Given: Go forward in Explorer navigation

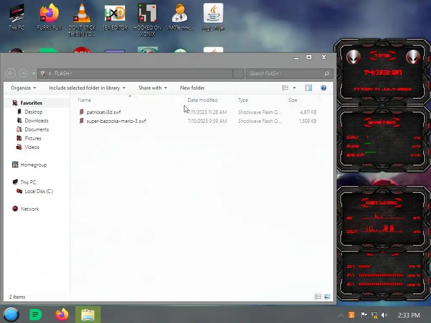Looking at the screenshot, I should pyautogui.click(x=23, y=73).
